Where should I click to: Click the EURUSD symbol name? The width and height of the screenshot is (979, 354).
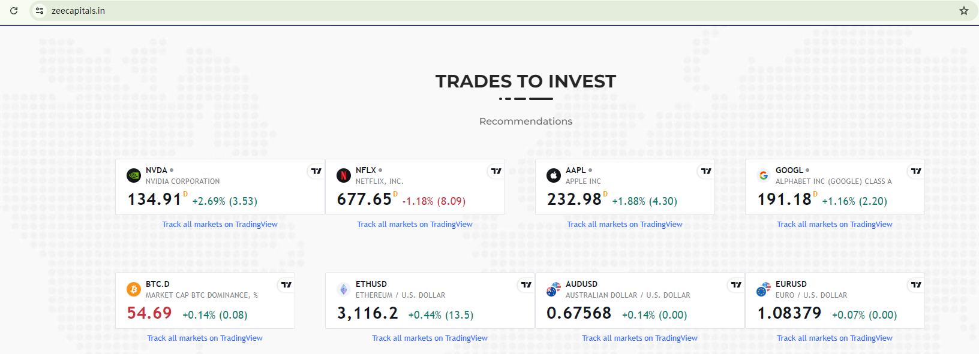tap(791, 284)
